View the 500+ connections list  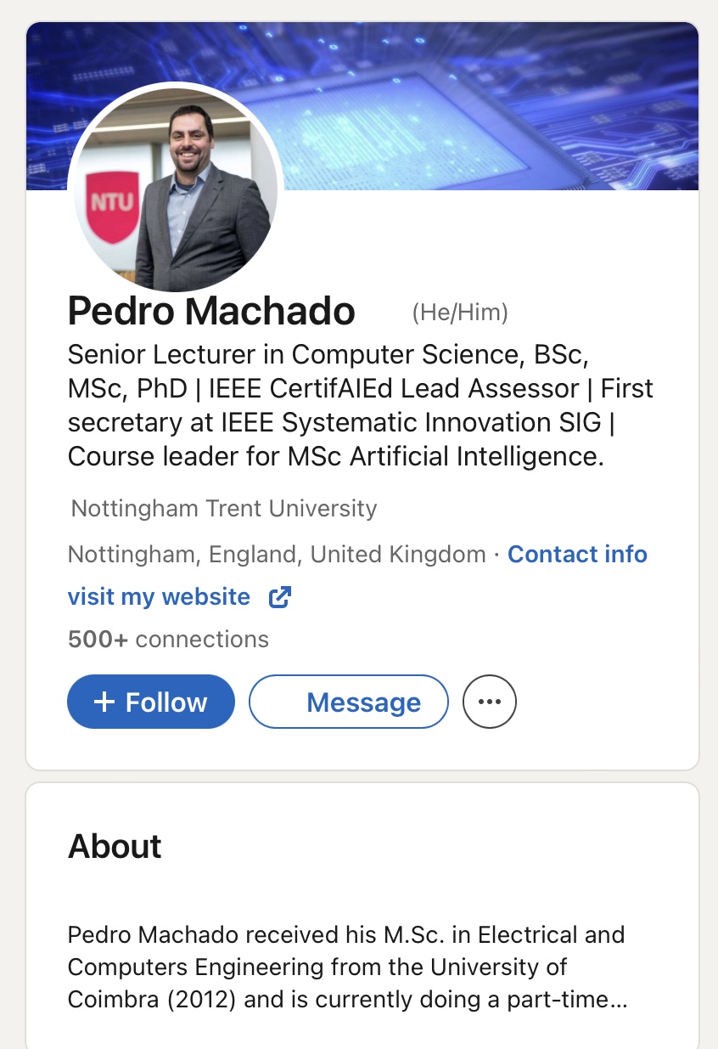coord(168,640)
